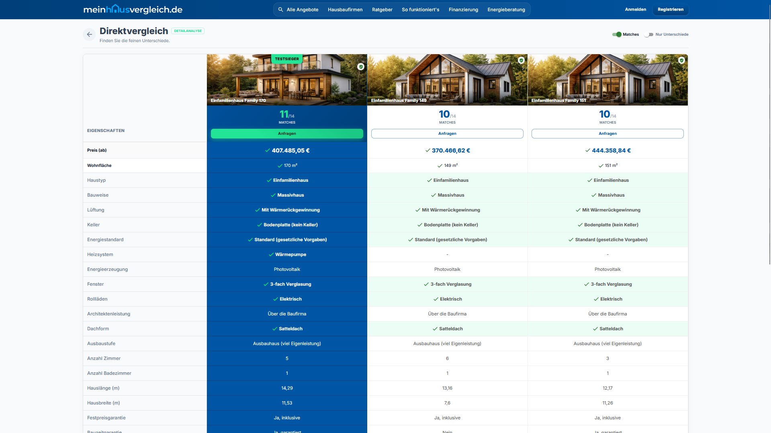Click the green verified badge on Family 170 image
Screen dimensions: 771x433
click(x=360, y=67)
